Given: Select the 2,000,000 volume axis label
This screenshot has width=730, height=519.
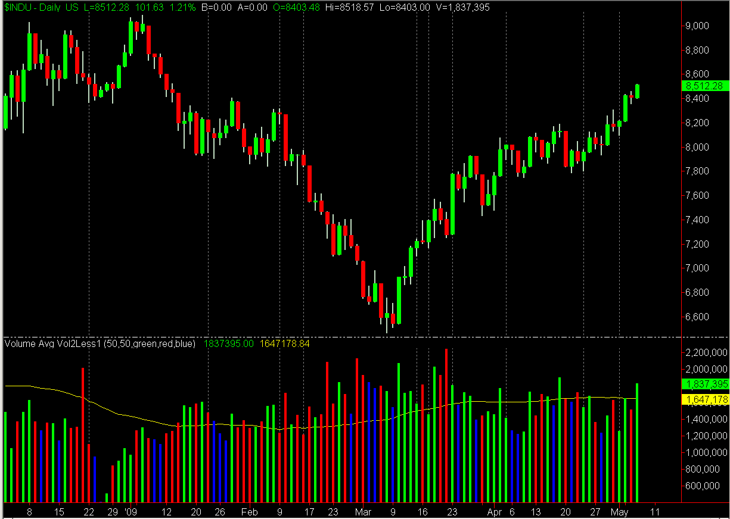Looking at the screenshot, I should coord(707,369).
